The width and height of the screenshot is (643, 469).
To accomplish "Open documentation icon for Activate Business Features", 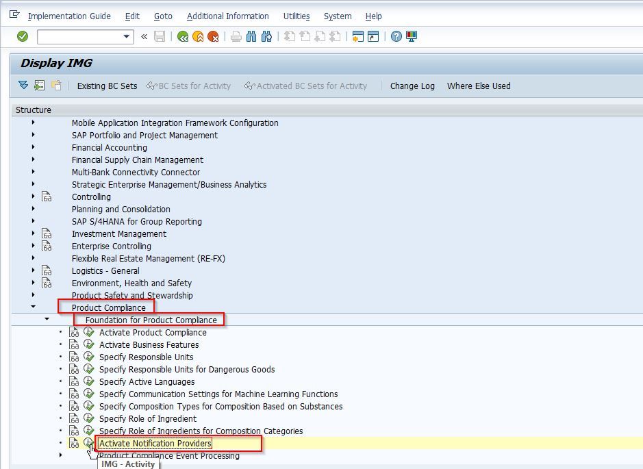I will (x=74, y=345).
